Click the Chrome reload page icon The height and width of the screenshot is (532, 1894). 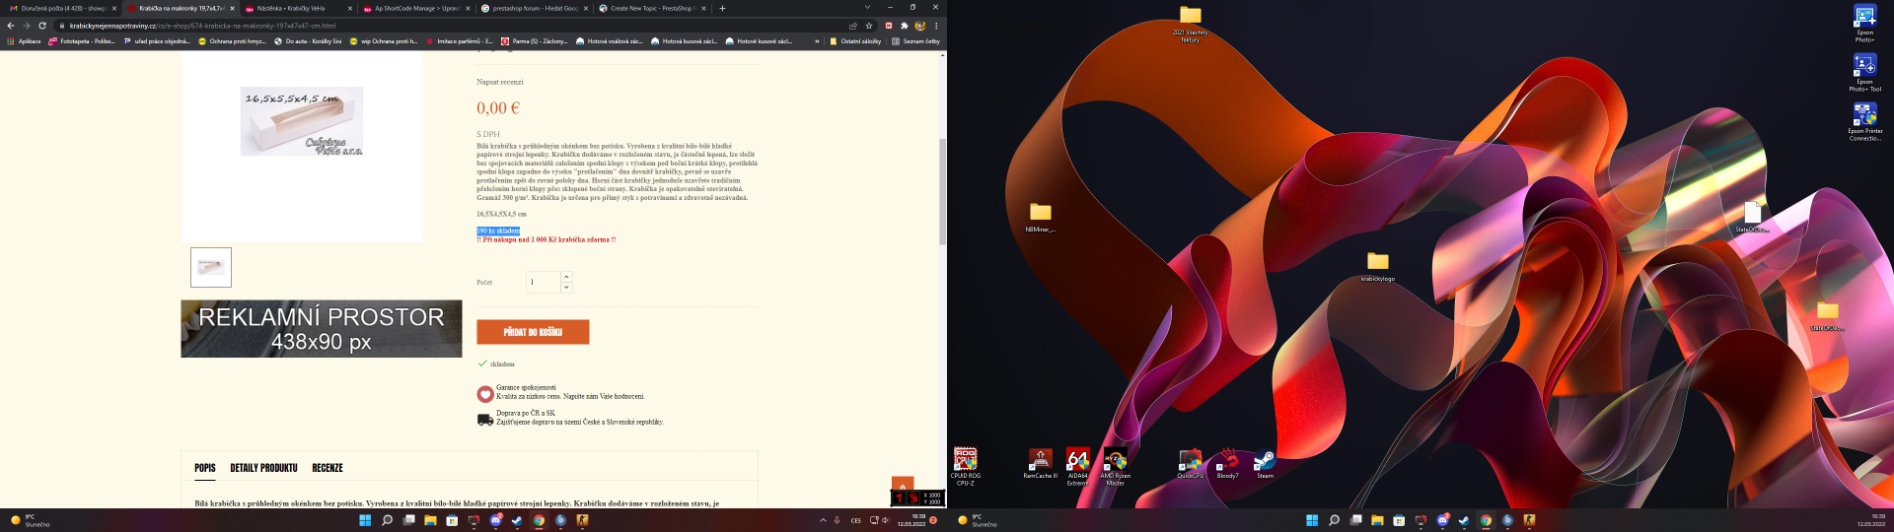[x=42, y=26]
